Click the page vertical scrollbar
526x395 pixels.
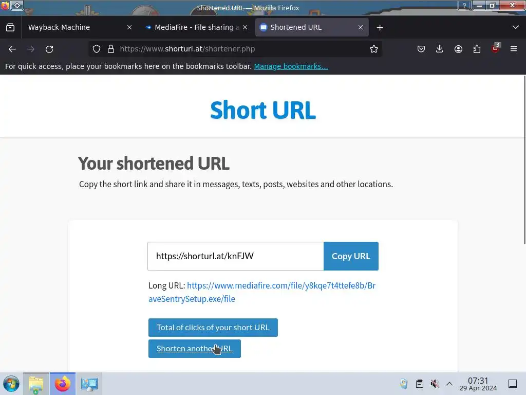pos(524,160)
